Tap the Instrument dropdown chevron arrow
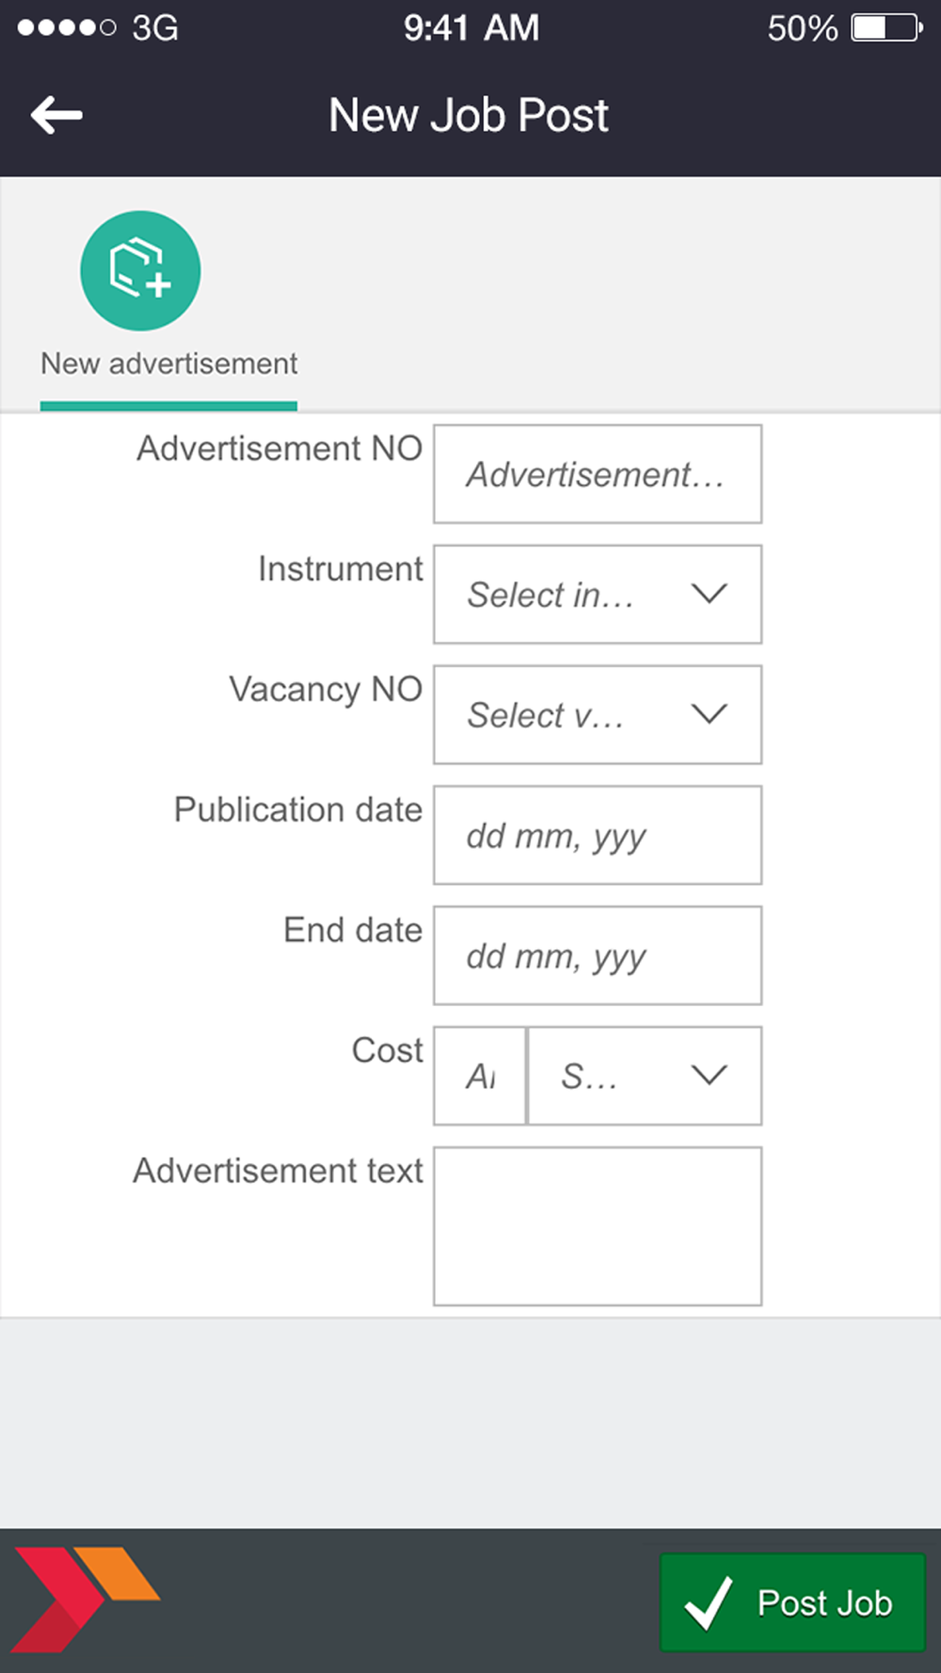 tap(709, 594)
